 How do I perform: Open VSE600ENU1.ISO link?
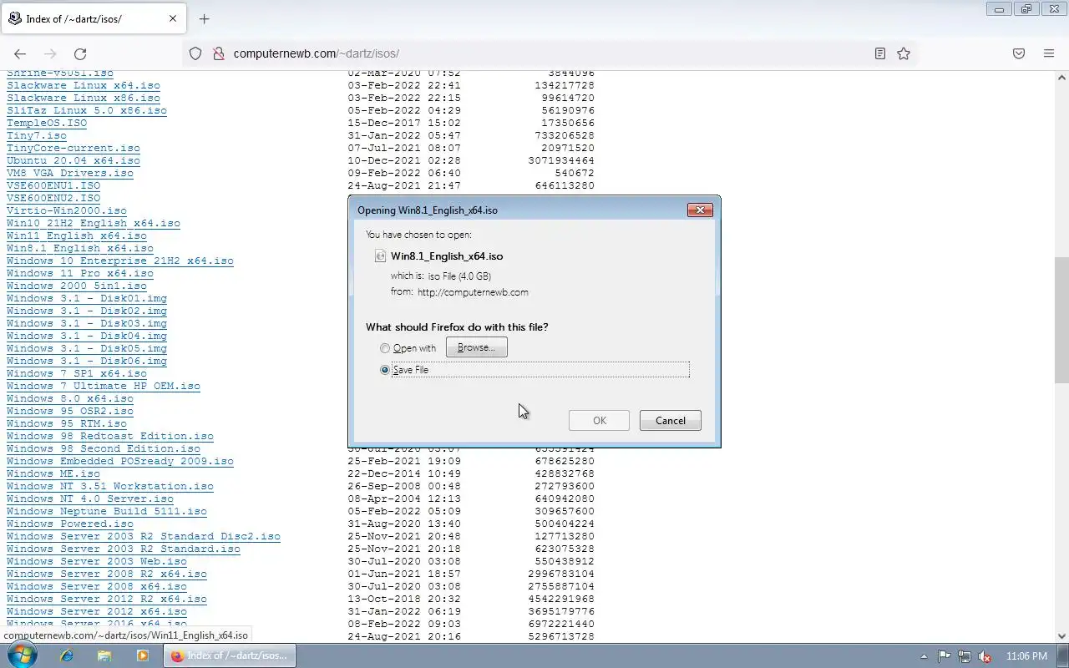pyautogui.click(x=53, y=185)
